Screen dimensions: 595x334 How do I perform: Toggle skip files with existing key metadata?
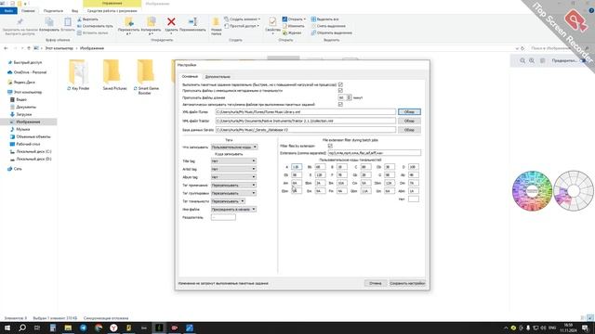340,91
